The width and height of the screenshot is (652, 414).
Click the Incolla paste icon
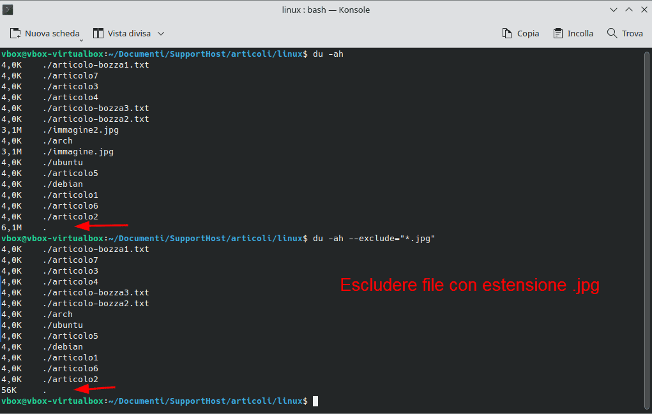click(558, 33)
